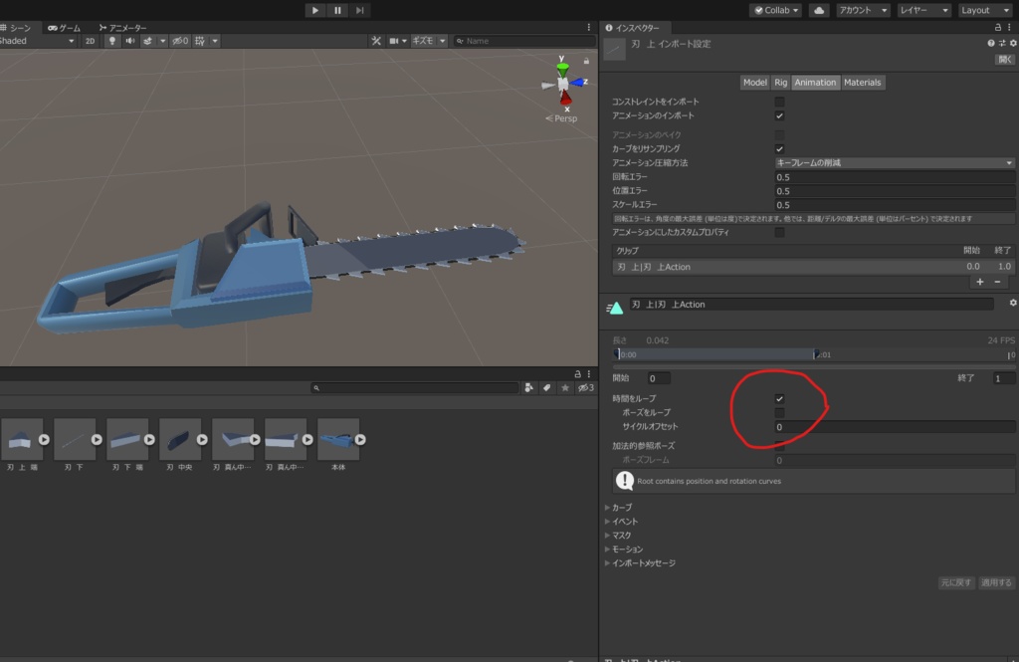Toggle scene lighting lightbulb icon

[111, 41]
